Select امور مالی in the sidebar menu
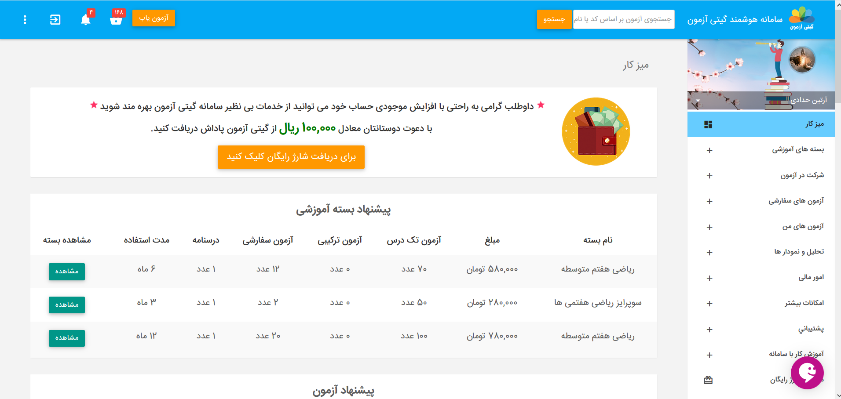 [x=811, y=277]
